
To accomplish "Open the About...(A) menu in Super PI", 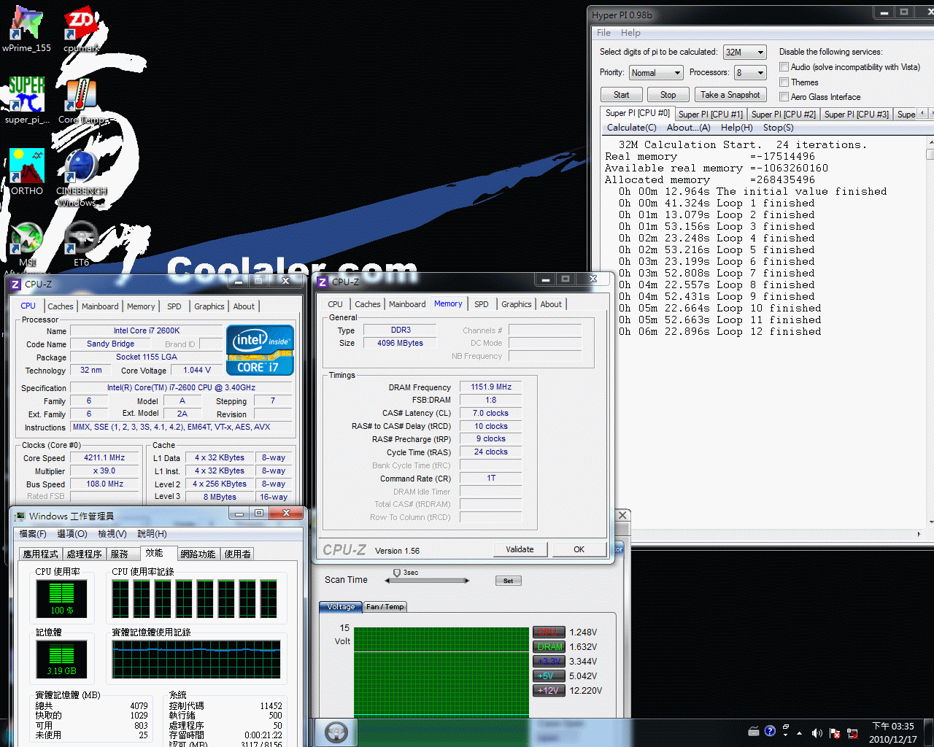I will (x=688, y=128).
